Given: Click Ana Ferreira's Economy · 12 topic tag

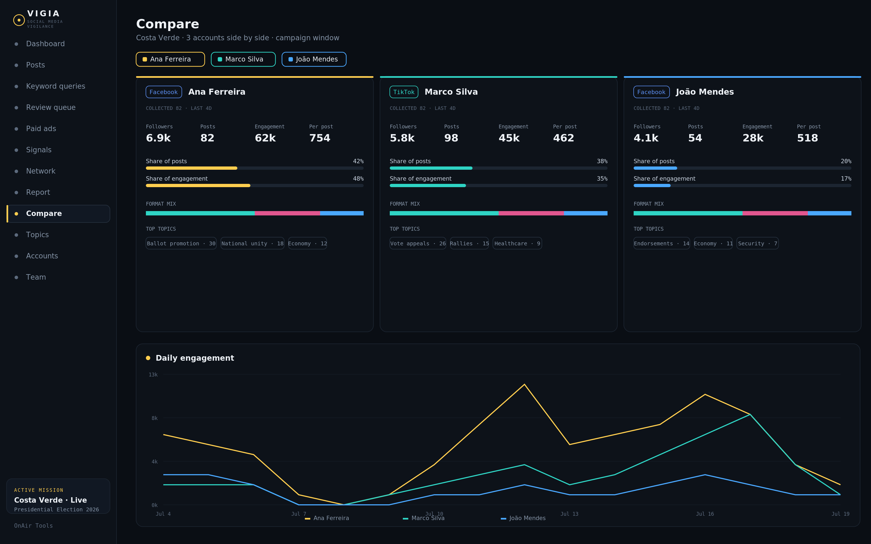Looking at the screenshot, I should [x=307, y=244].
